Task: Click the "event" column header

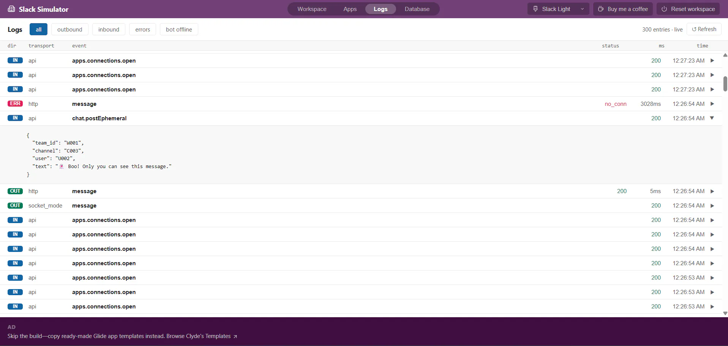Action: 79,46
